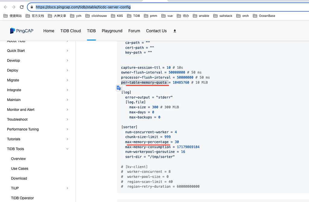The height and width of the screenshot is (202, 309).
Task: Open the clickhouse bookmark folder
Action: tap(96, 16)
